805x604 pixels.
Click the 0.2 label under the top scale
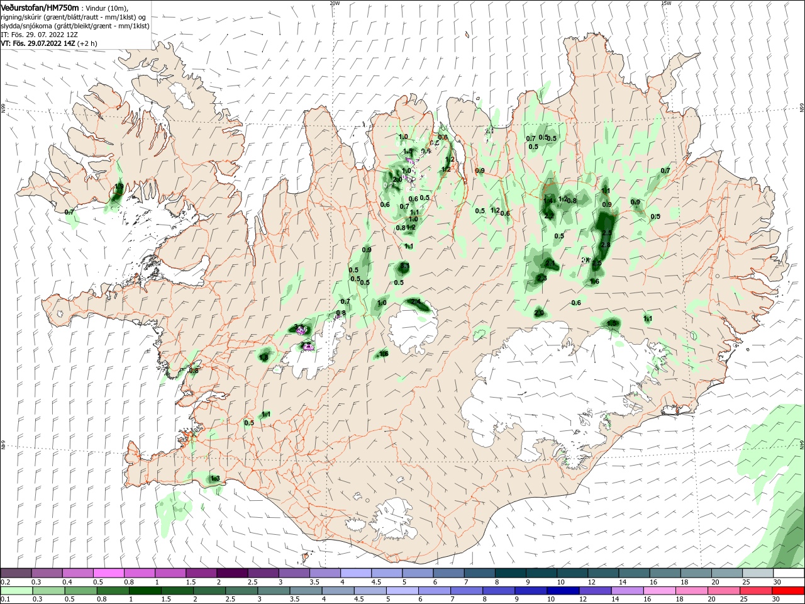click(x=5, y=582)
